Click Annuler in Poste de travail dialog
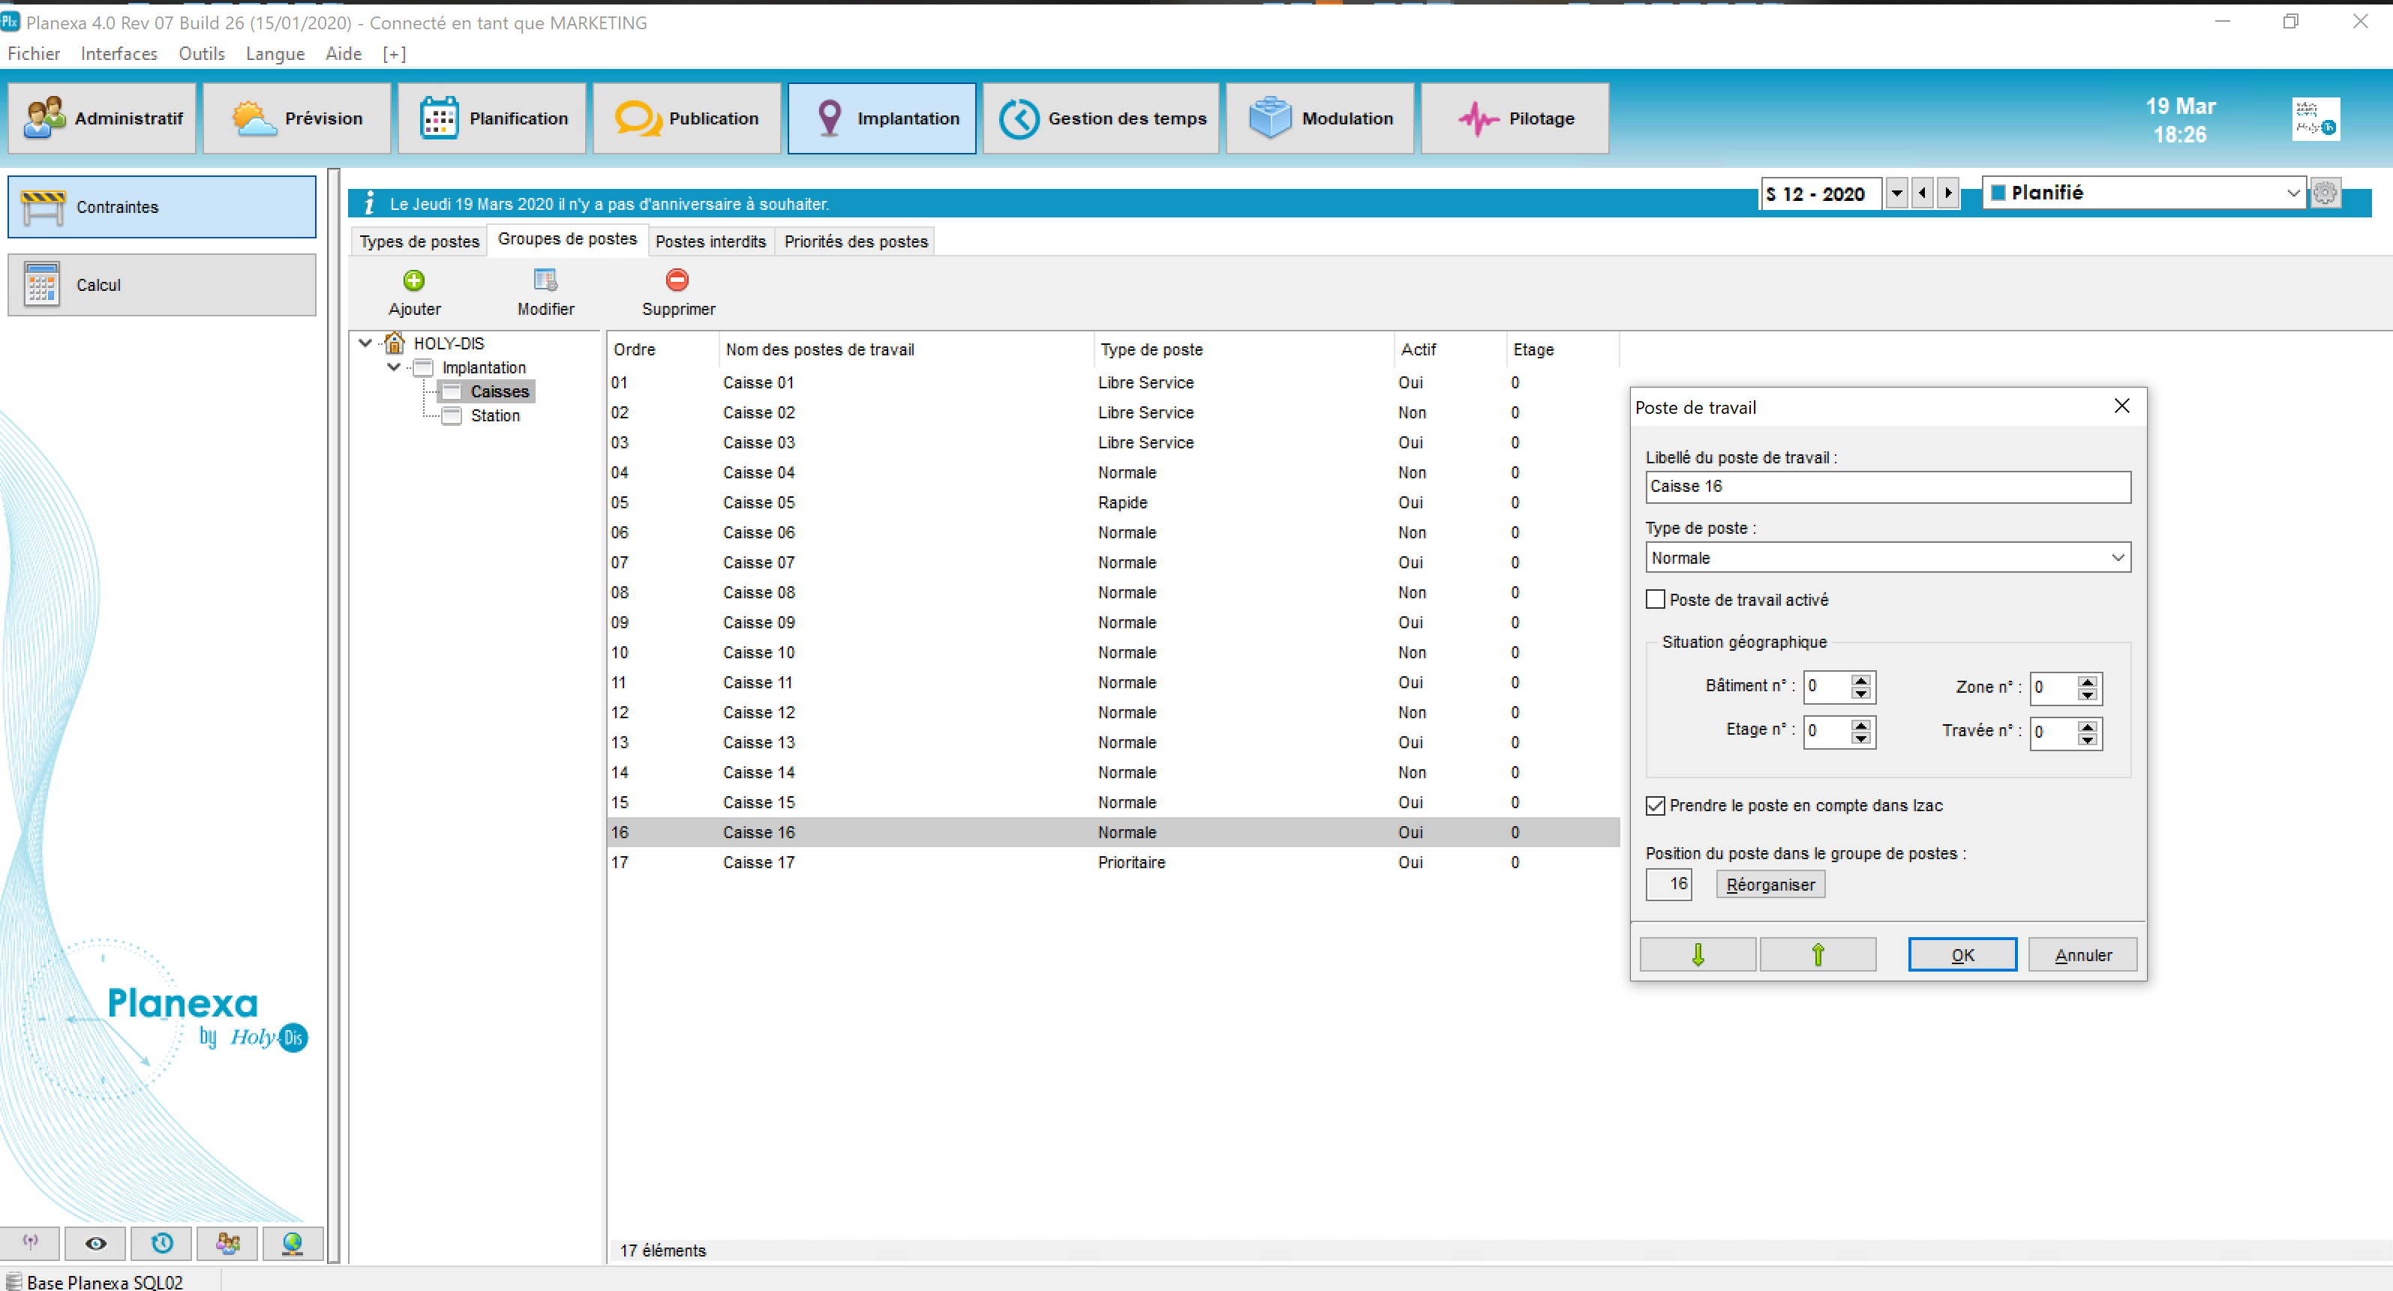This screenshot has height=1291, width=2393. coord(2082,955)
